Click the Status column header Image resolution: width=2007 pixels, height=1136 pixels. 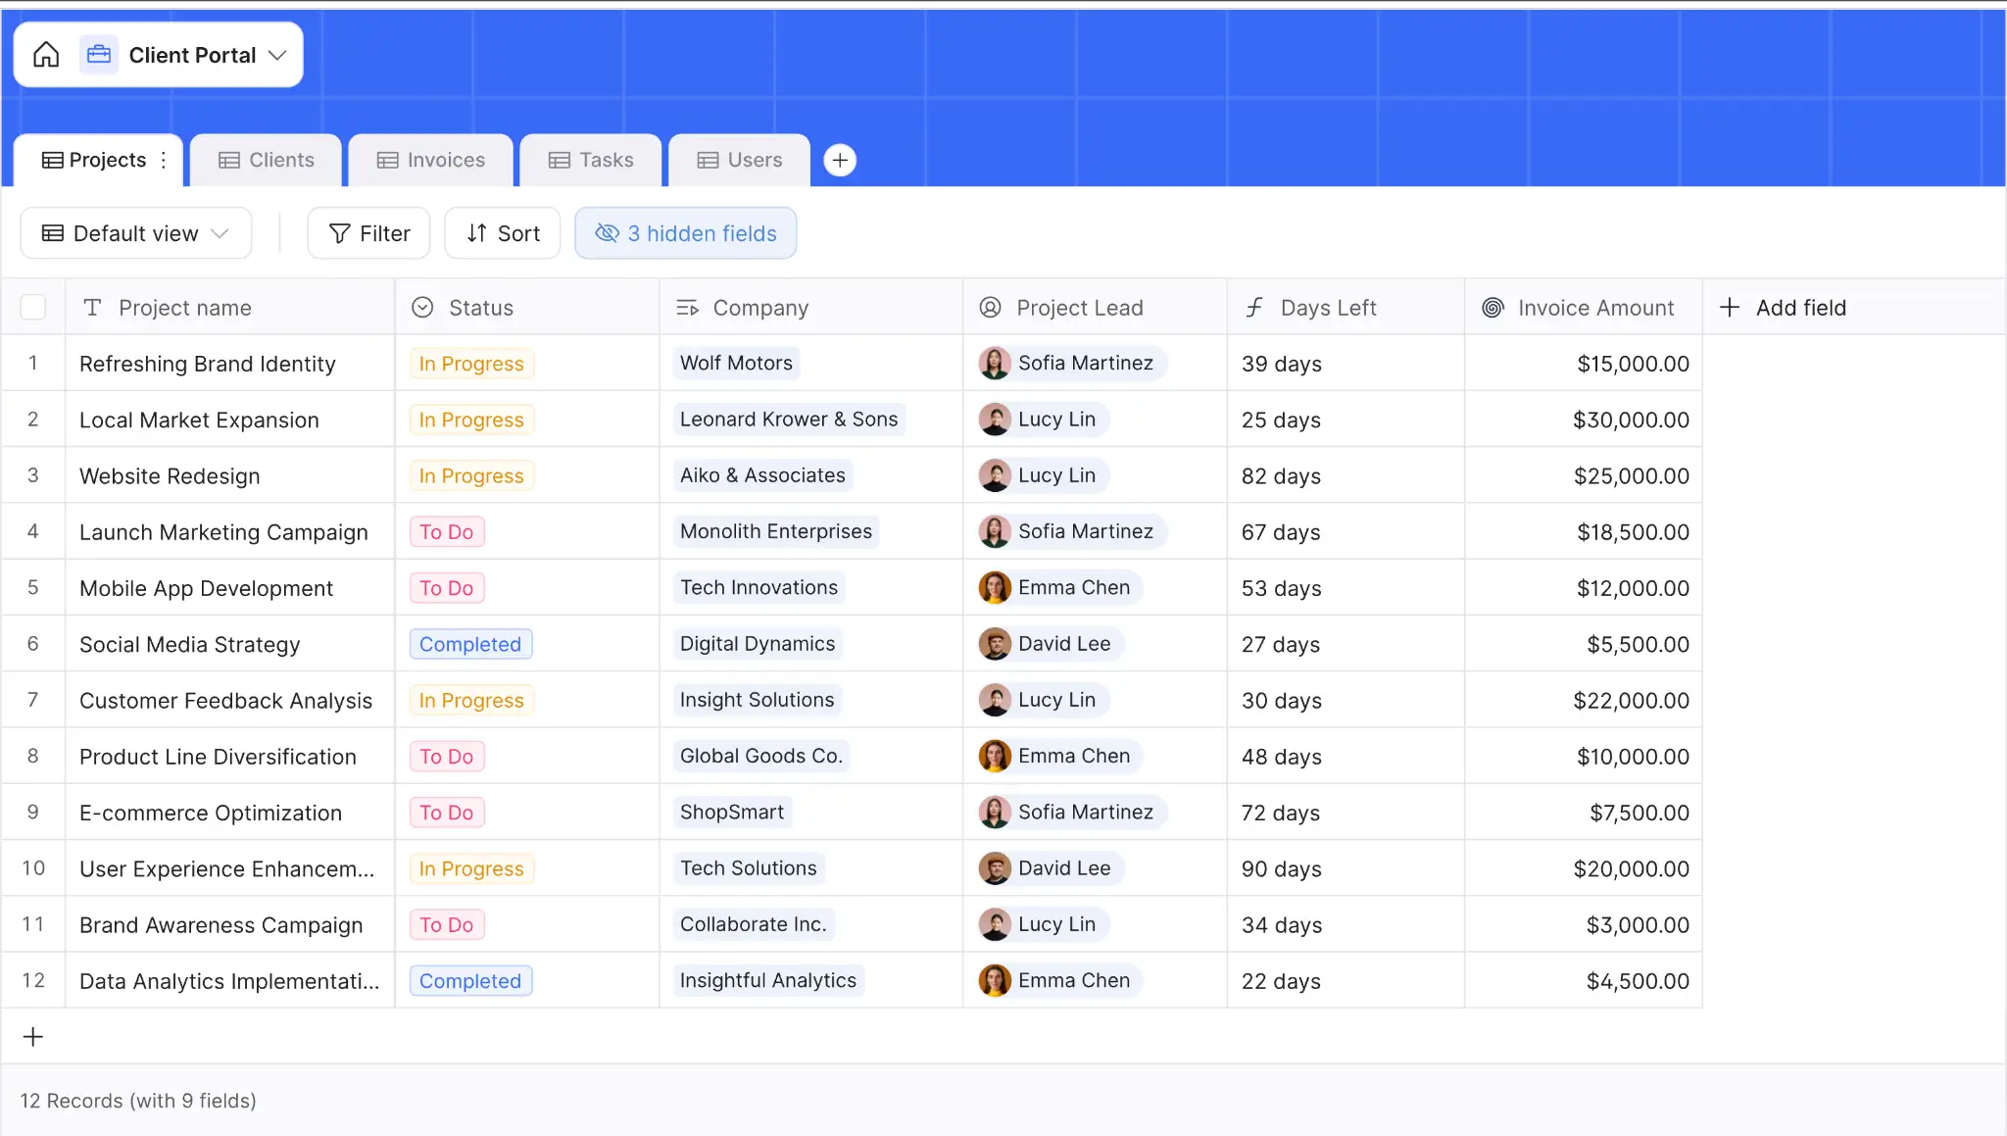click(527, 308)
